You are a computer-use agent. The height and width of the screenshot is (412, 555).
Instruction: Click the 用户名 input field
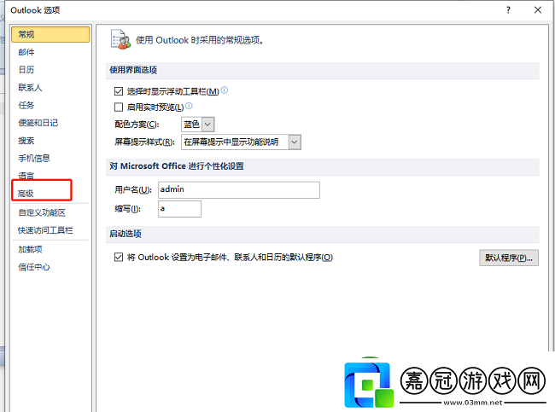coord(239,190)
